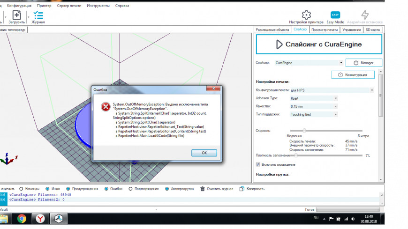Adjust the Скорость slider handle
The image size is (408, 229).
pos(304,131)
